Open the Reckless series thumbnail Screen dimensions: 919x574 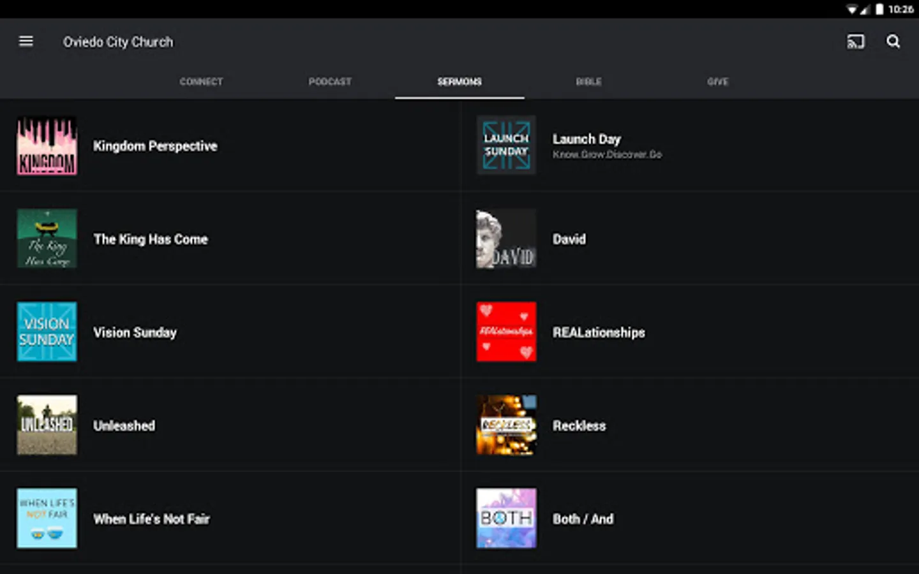coord(506,425)
